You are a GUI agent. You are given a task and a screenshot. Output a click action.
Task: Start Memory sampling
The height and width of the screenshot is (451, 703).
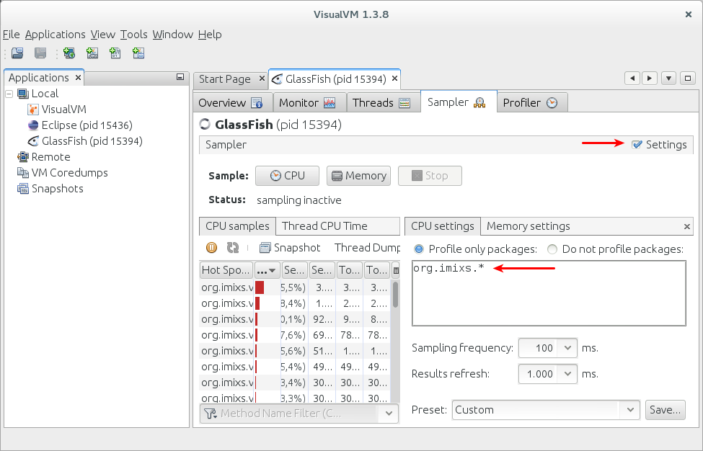(x=358, y=176)
